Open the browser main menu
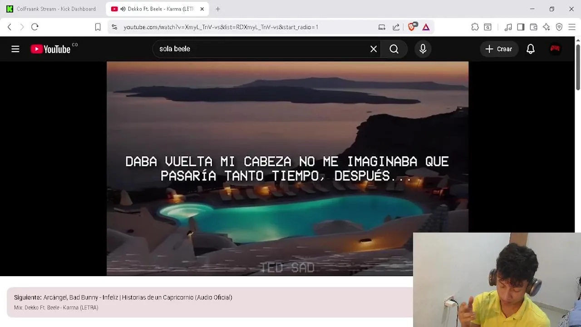581x327 pixels. click(x=572, y=27)
